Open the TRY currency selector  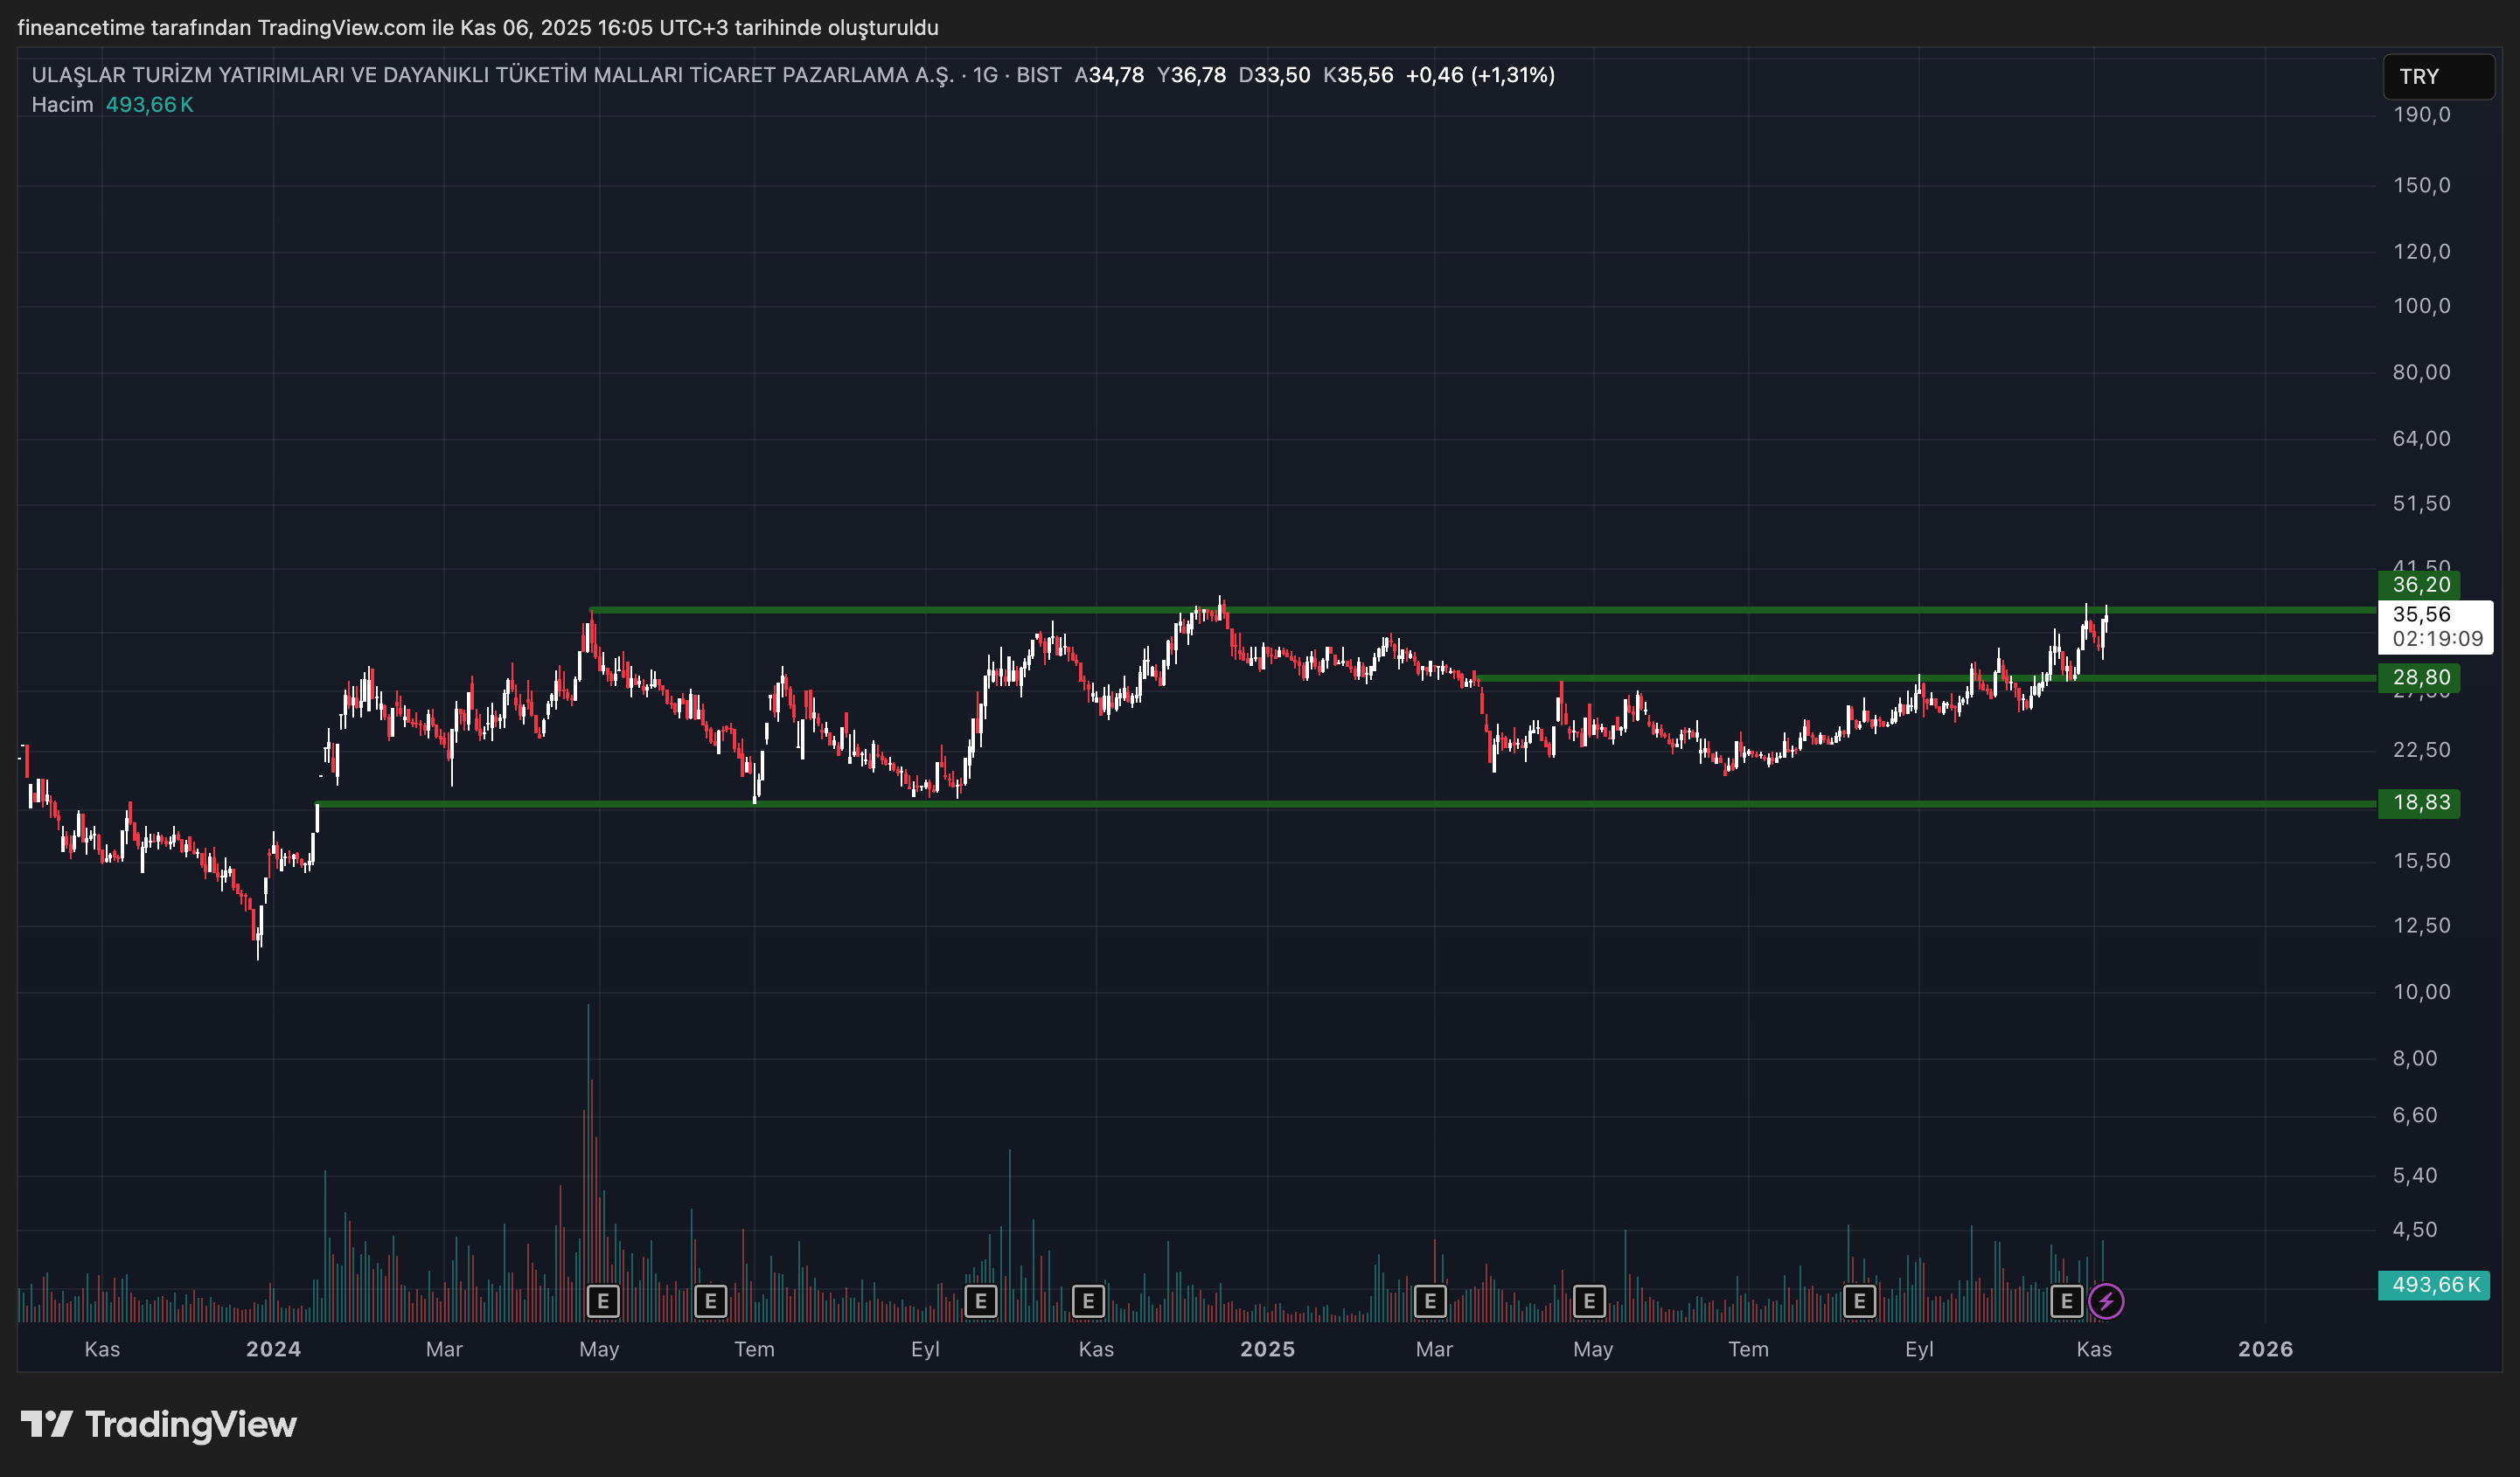coord(2437,77)
